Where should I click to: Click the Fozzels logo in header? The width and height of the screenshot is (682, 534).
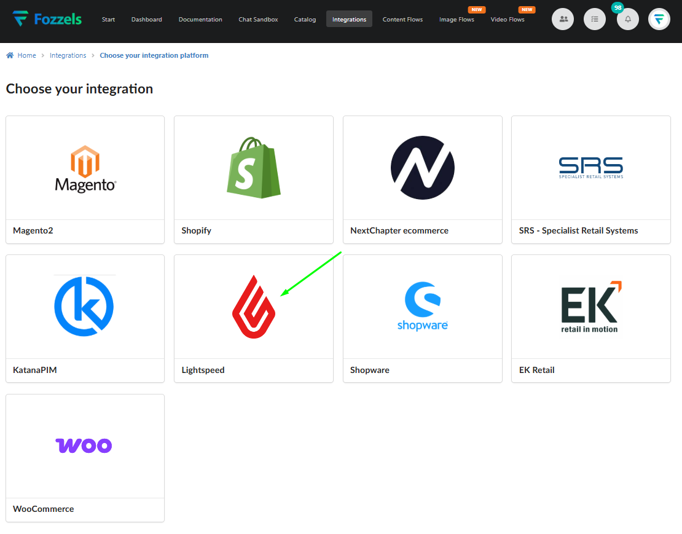(x=47, y=18)
